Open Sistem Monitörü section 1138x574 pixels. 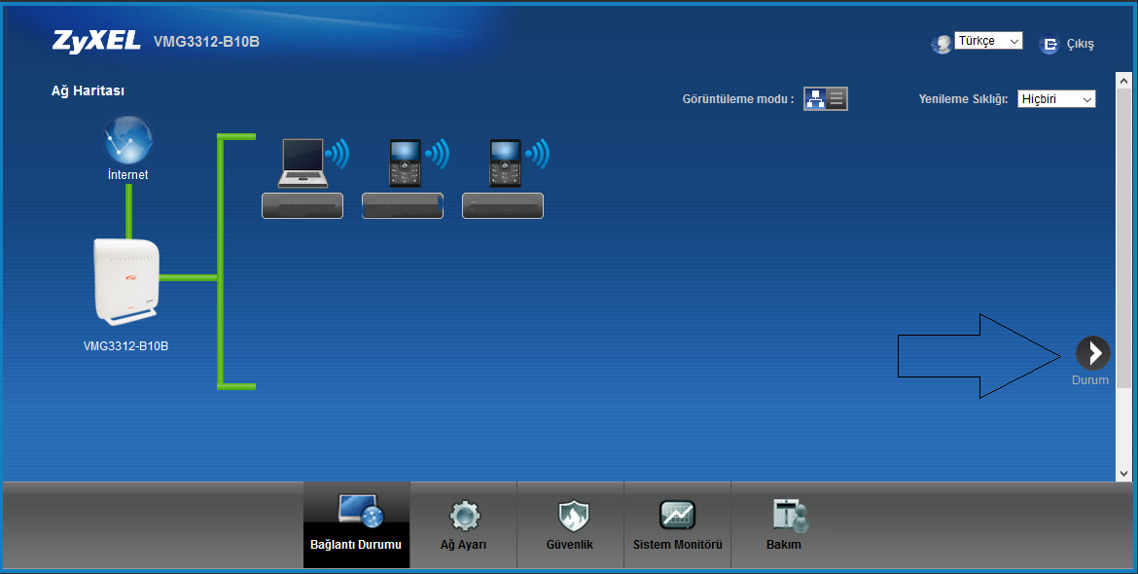pos(677,524)
